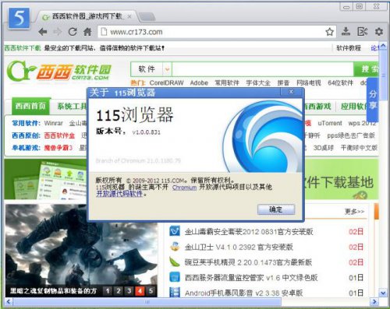Select the 系统工具 navigation tab
Screen dimensions: 390x309
click(72, 106)
